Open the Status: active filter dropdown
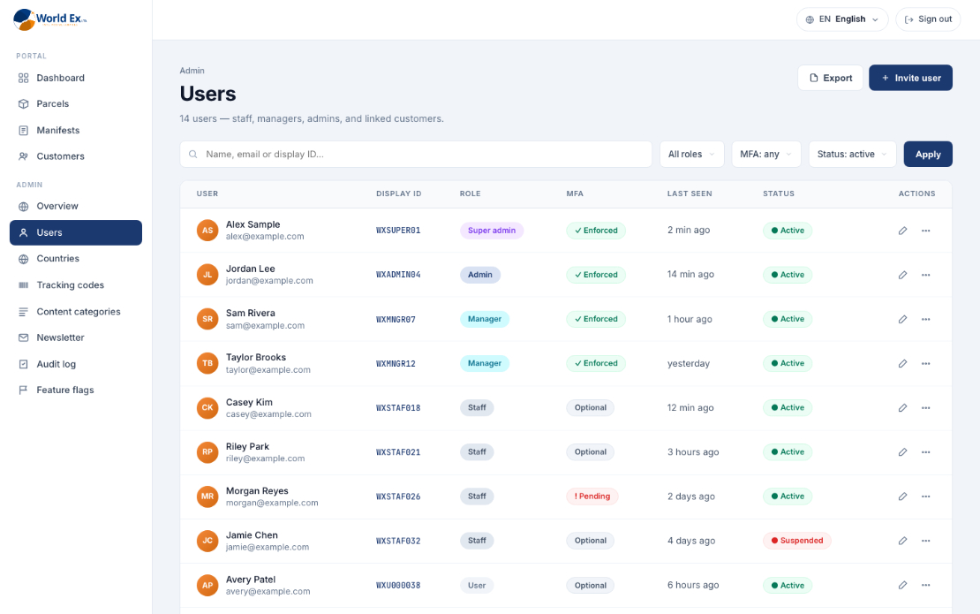980x614 pixels. pos(853,155)
